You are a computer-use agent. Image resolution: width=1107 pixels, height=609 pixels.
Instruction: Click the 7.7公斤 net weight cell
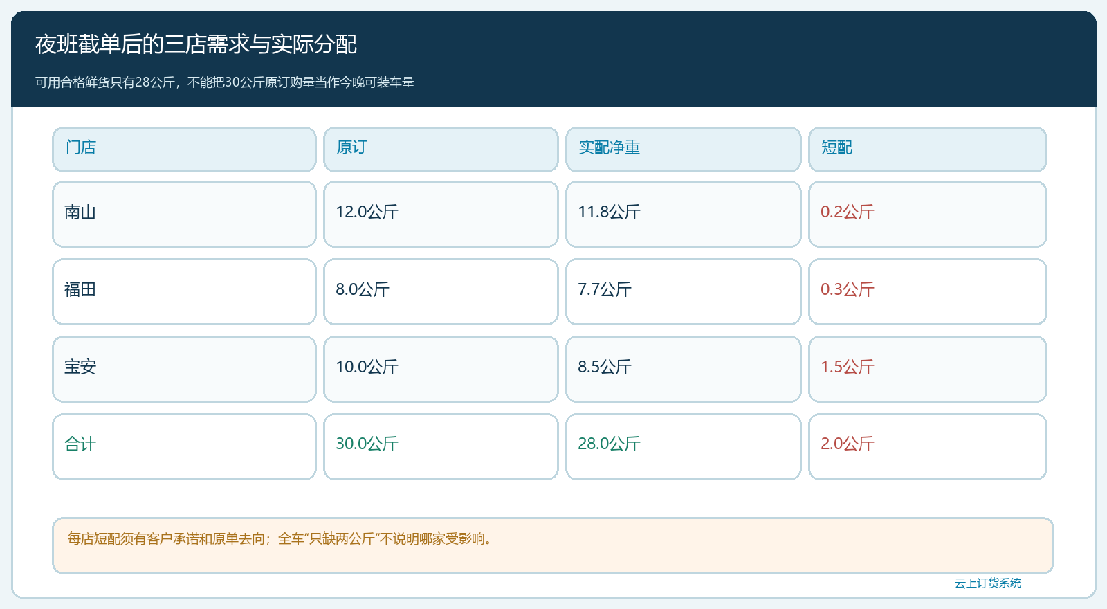[684, 291]
